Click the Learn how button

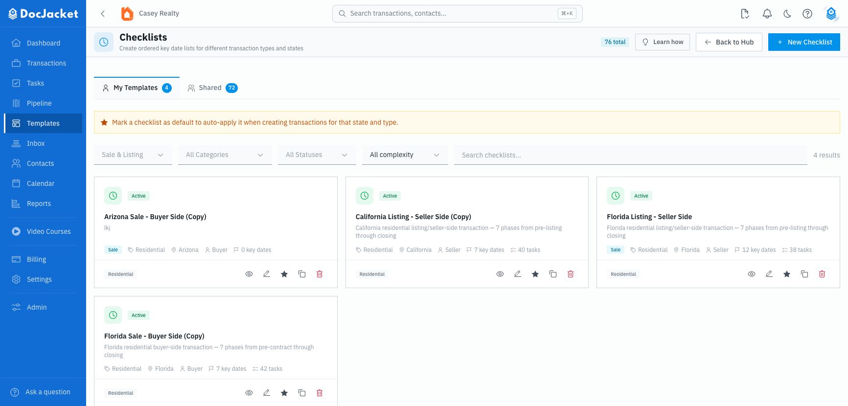(663, 42)
